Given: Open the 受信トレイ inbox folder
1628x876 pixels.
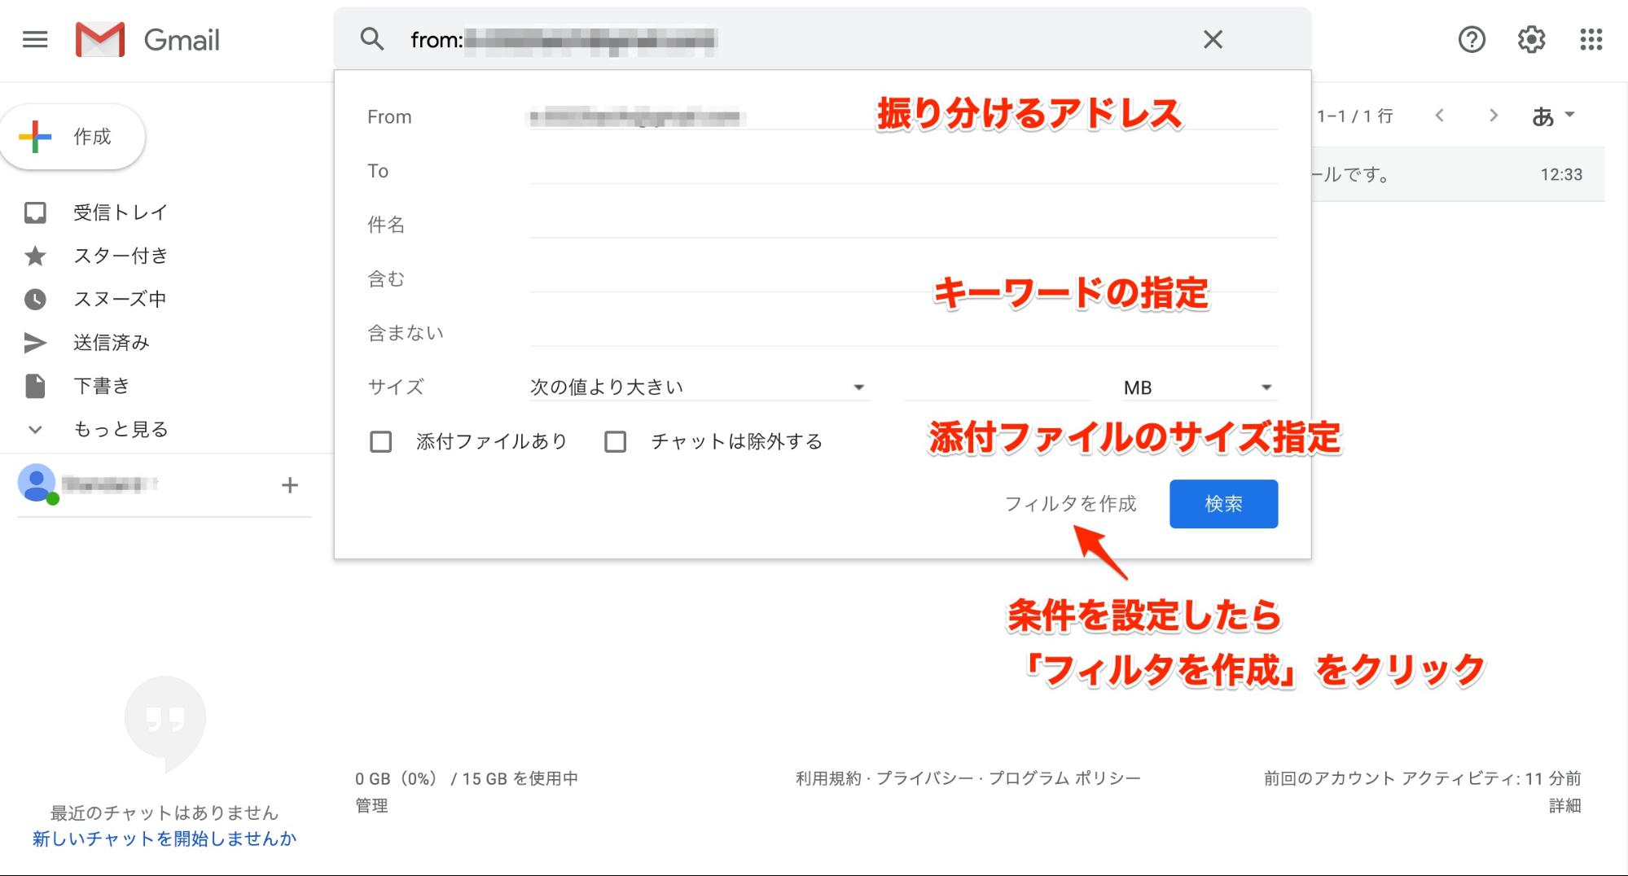Looking at the screenshot, I should (121, 212).
